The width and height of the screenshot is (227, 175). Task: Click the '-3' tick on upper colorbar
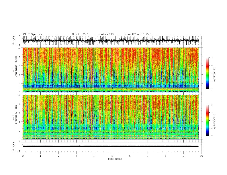(211, 57)
